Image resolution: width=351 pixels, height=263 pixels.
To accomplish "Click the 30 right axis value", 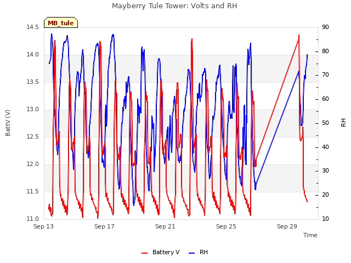I will coord(325,171).
